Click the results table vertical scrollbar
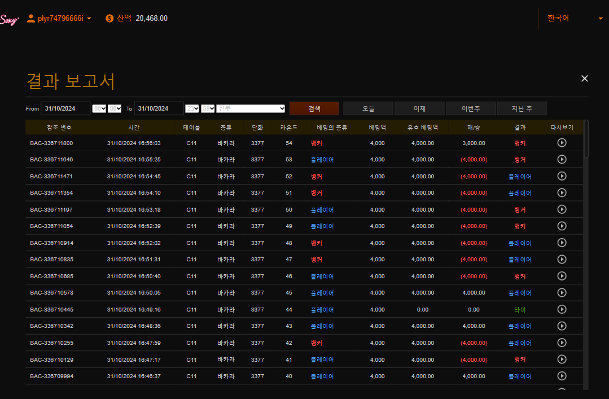This screenshot has width=609, height=399. pyautogui.click(x=586, y=138)
